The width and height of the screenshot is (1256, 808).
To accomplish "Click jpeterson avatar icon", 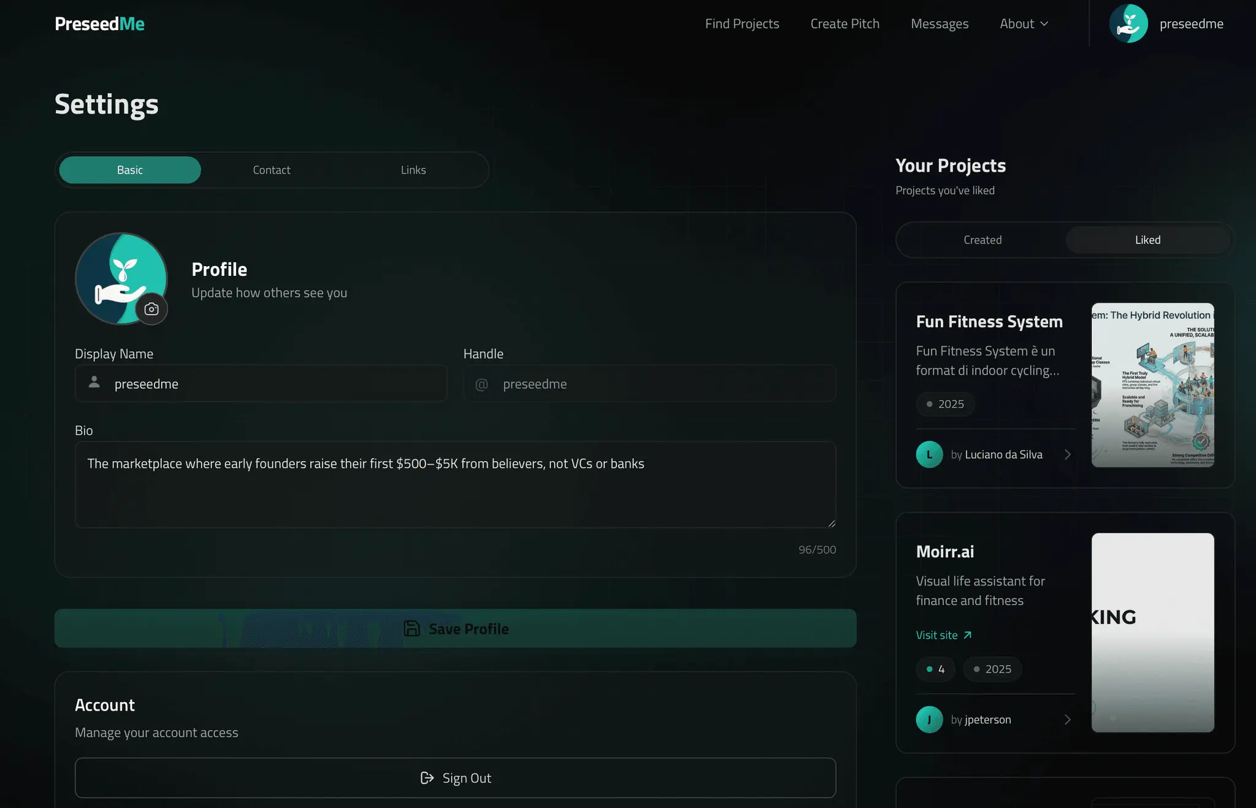I will (x=929, y=720).
